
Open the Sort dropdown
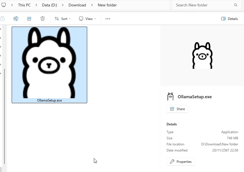point(63,19)
